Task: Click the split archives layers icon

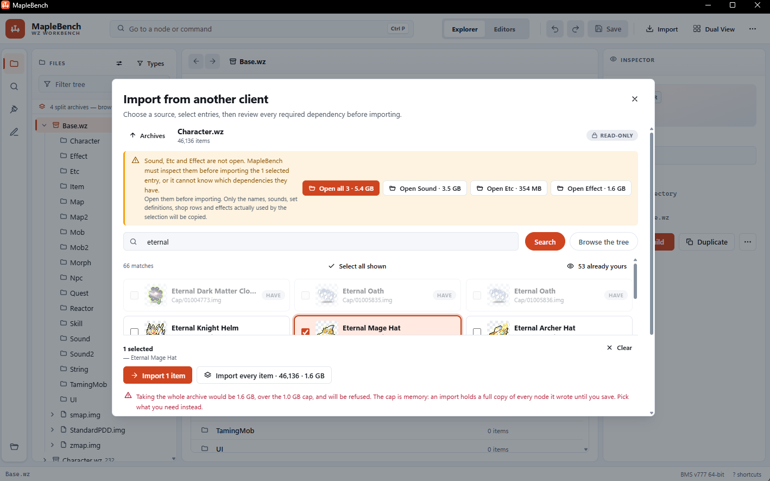Action: (42, 107)
